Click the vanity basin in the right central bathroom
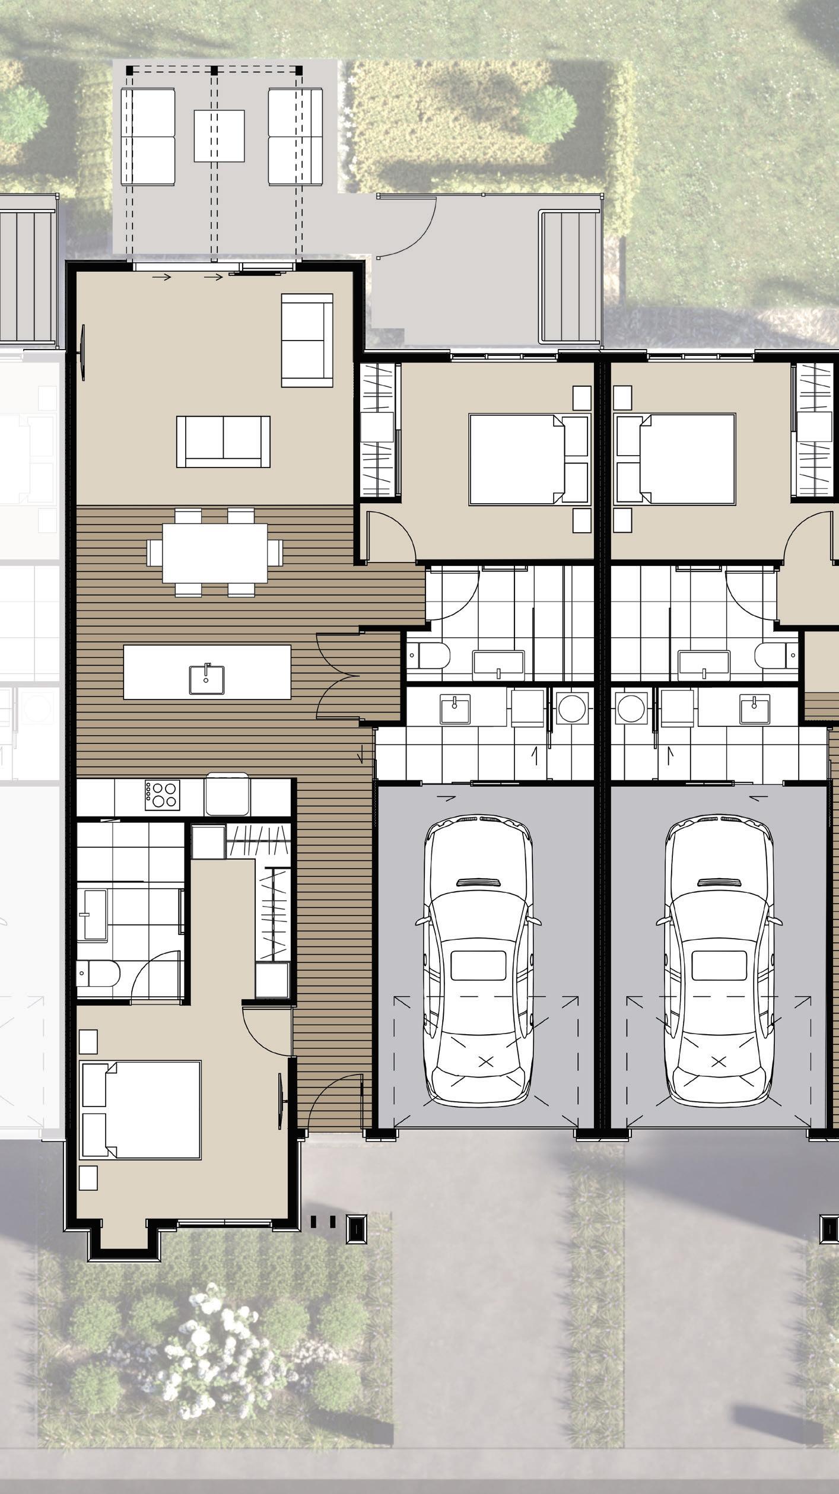839x1494 pixels. click(x=705, y=665)
